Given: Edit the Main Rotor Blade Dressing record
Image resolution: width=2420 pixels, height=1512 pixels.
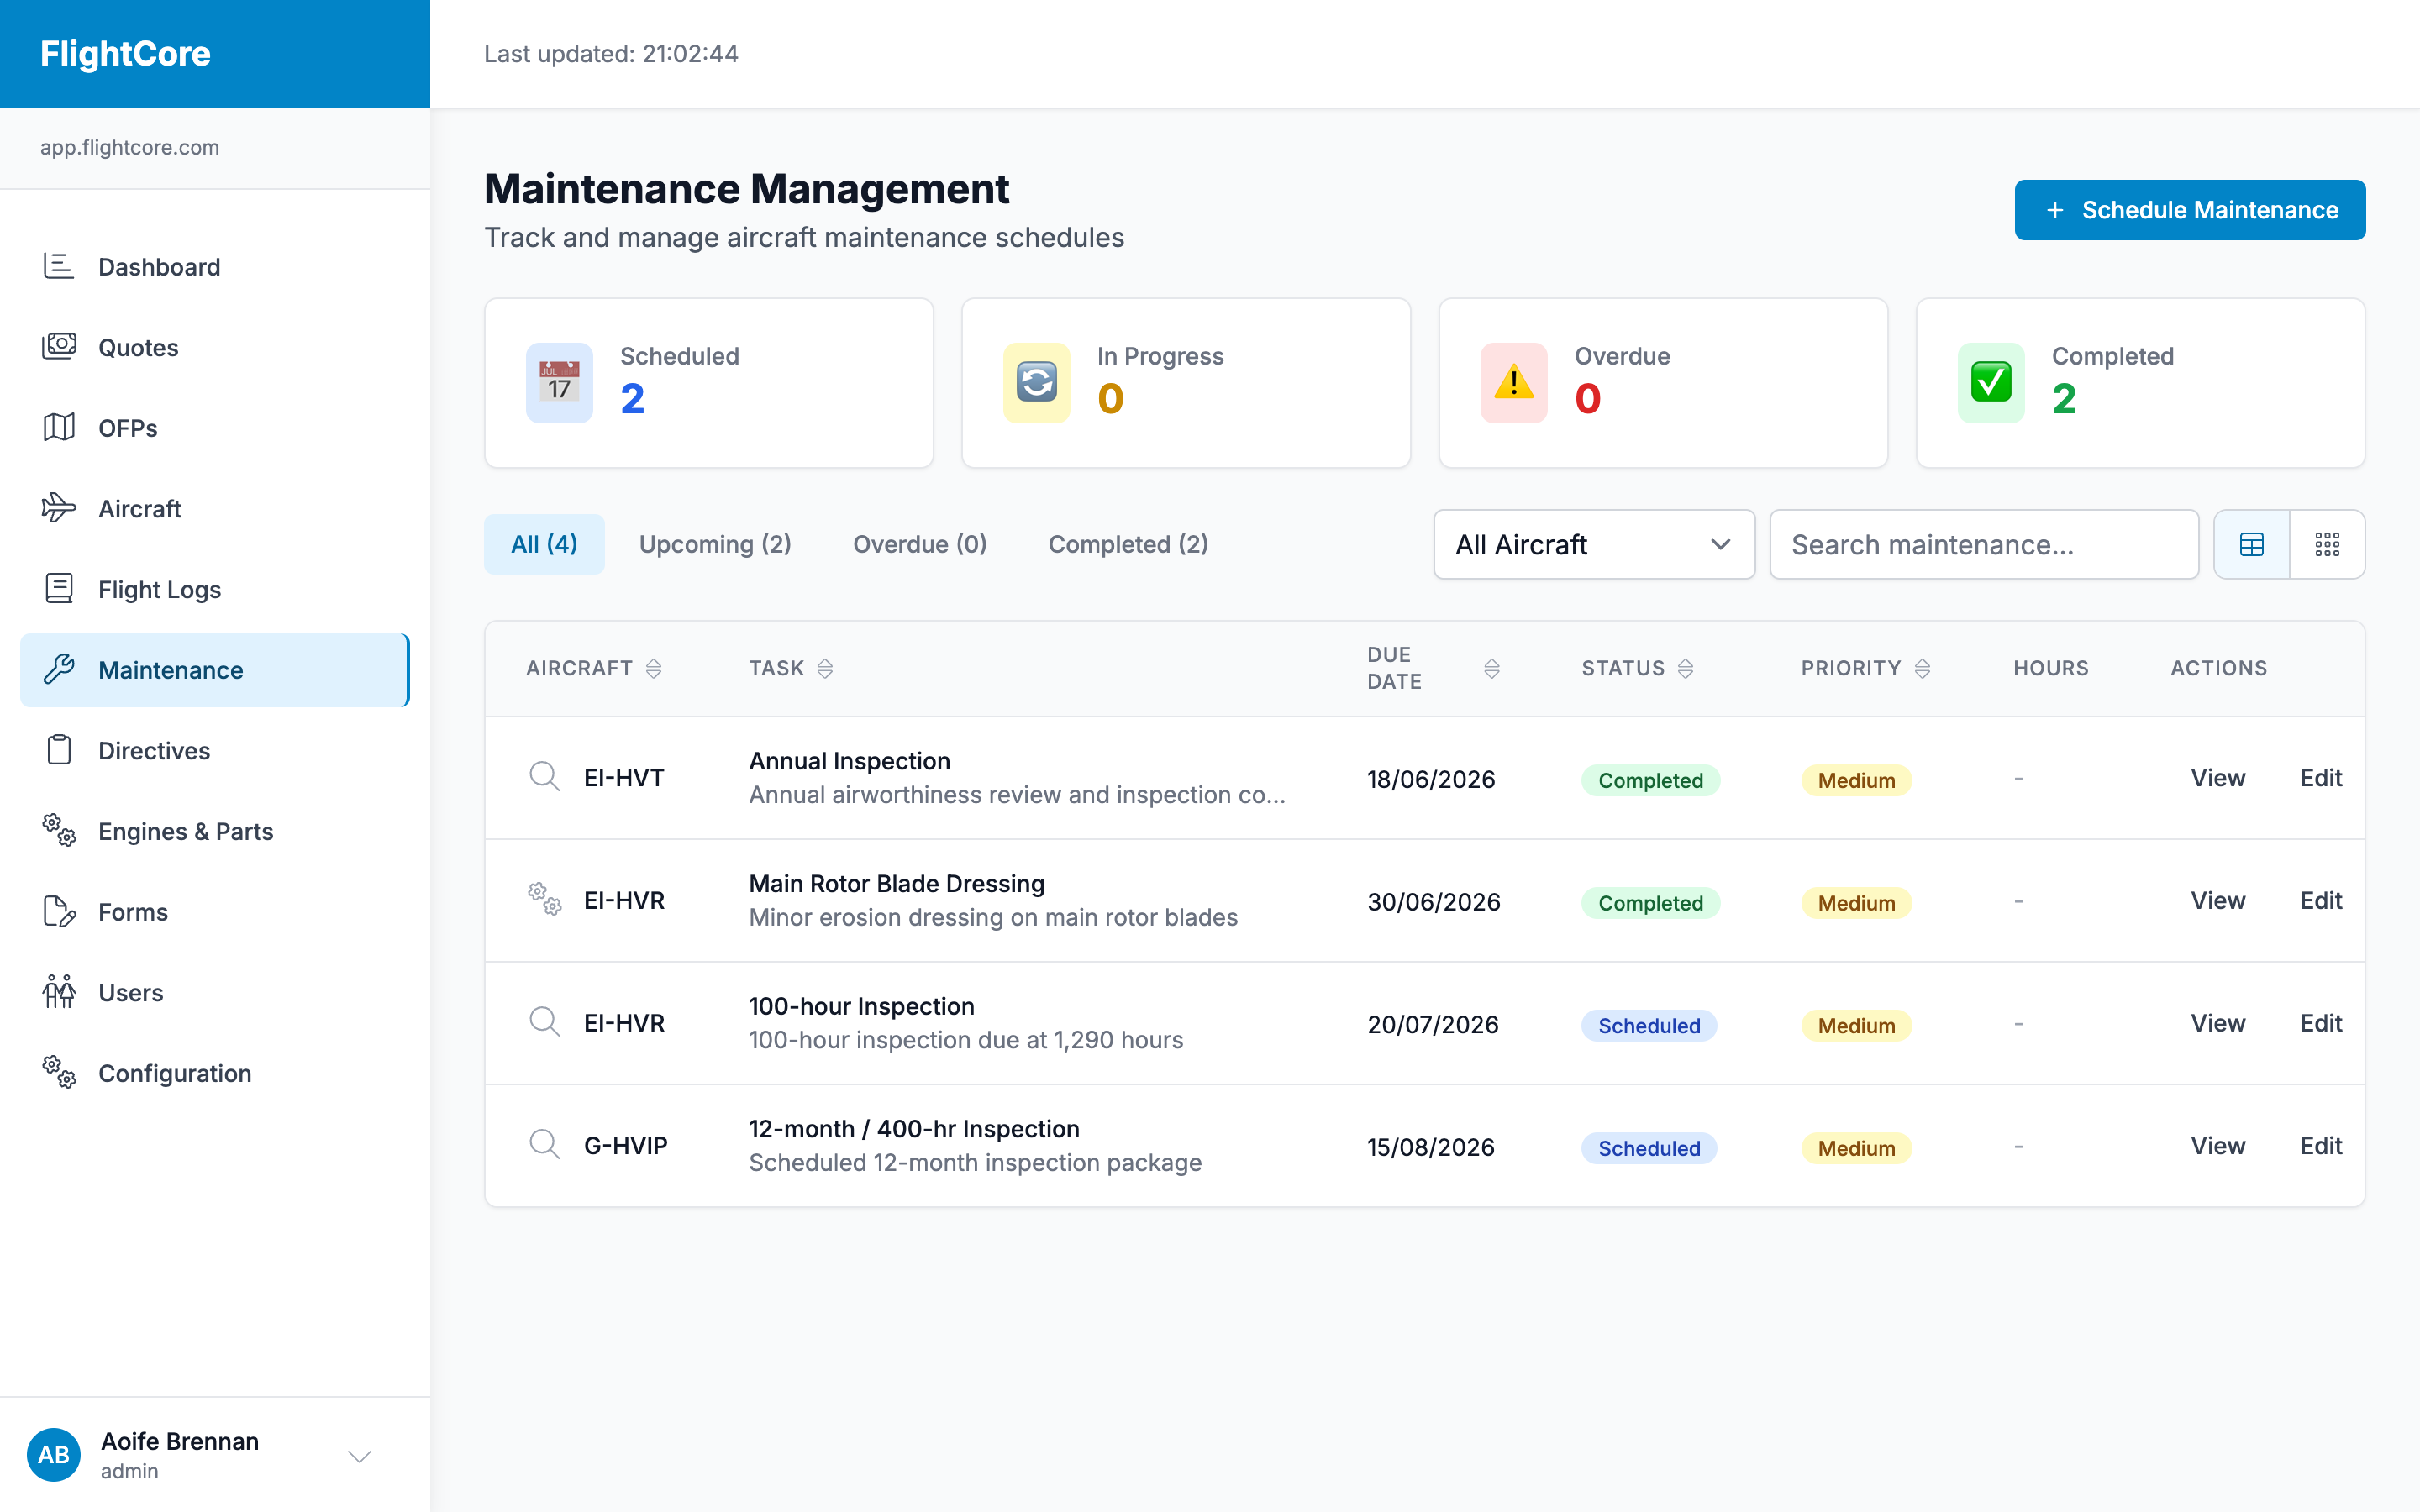Looking at the screenshot, I should click(x=2321, y=900).
